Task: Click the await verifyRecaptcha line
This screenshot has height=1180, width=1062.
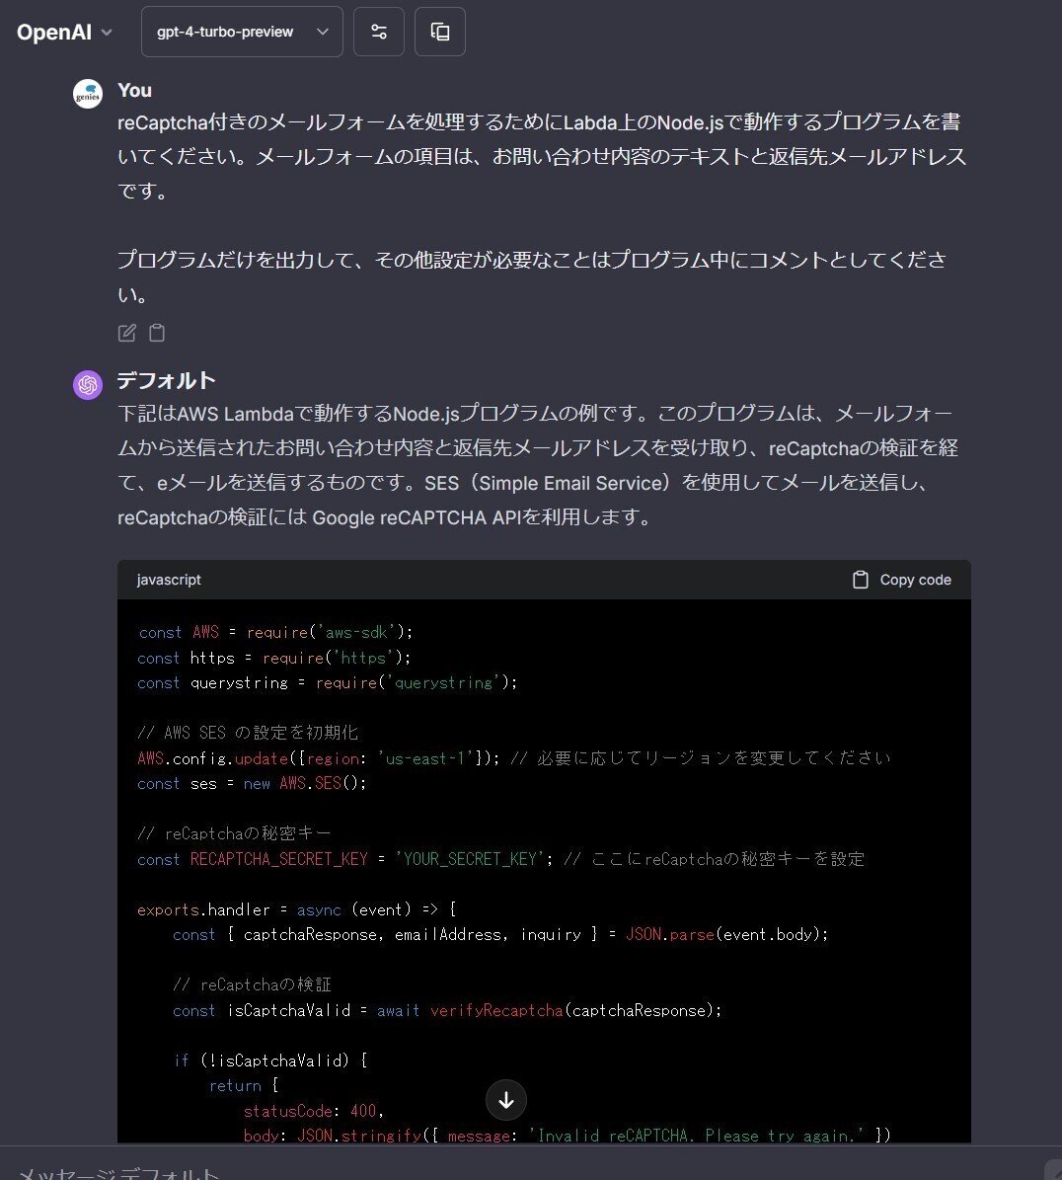Action: [447, 1010]
